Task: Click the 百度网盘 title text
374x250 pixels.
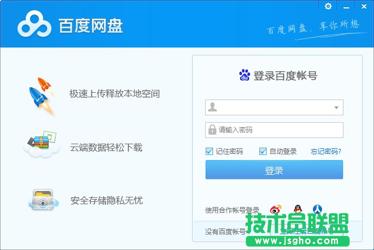Action: pyautogui.click(x=90, y=25)
